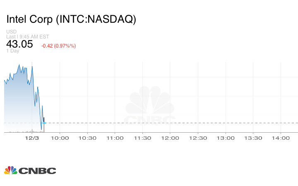Click the blue current price marker arrow

pyautogui.click(x=44, y=123)
